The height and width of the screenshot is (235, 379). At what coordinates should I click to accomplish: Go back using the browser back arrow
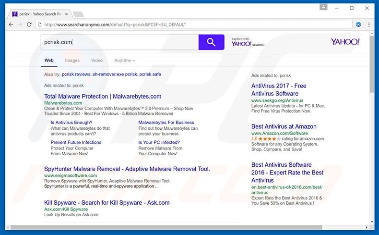[x=11, y=25]
